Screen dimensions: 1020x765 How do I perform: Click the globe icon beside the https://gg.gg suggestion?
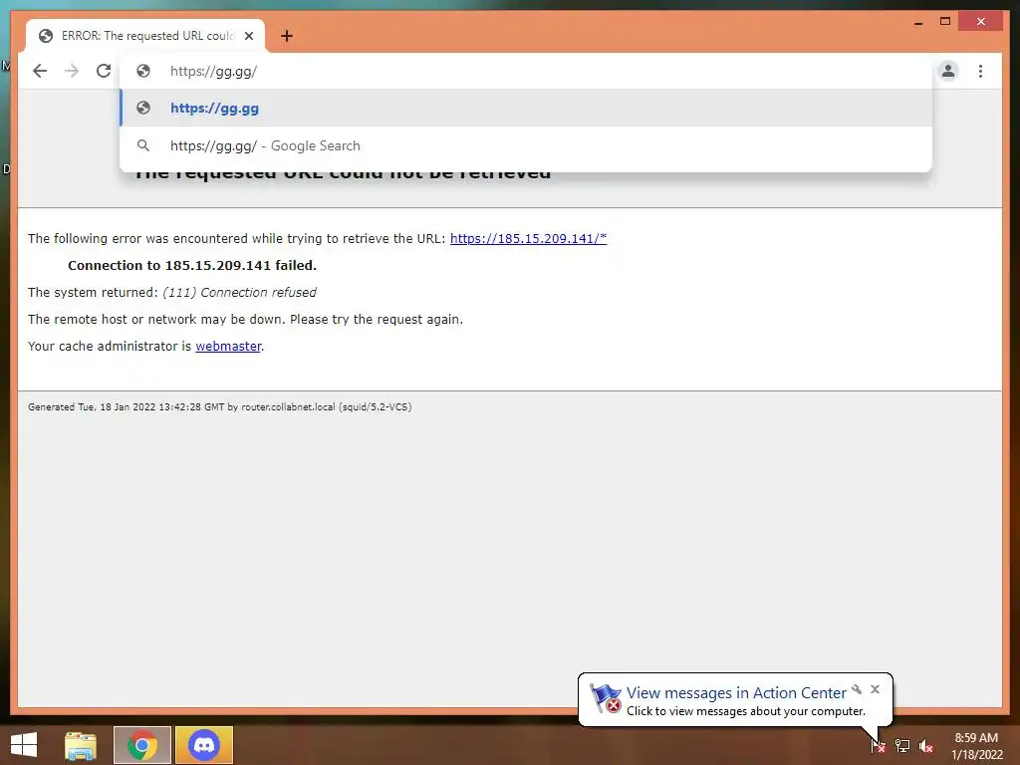pyautogui.click(x=143, y=108)
